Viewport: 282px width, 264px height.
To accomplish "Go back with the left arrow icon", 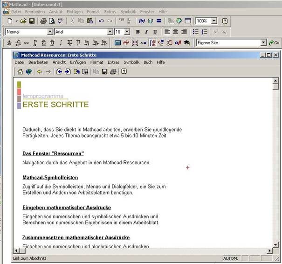I will click(x=40, y=72).
